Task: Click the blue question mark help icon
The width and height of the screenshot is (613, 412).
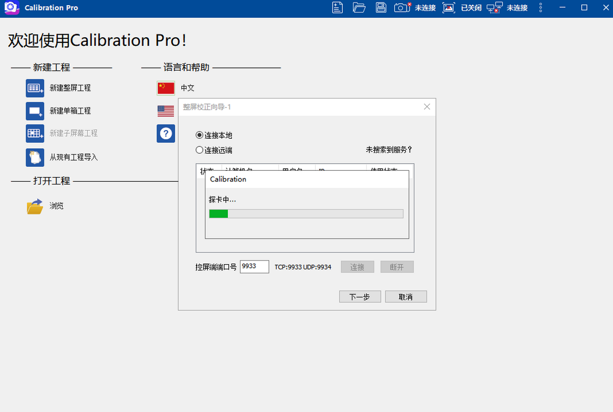Action: (166, 134)
